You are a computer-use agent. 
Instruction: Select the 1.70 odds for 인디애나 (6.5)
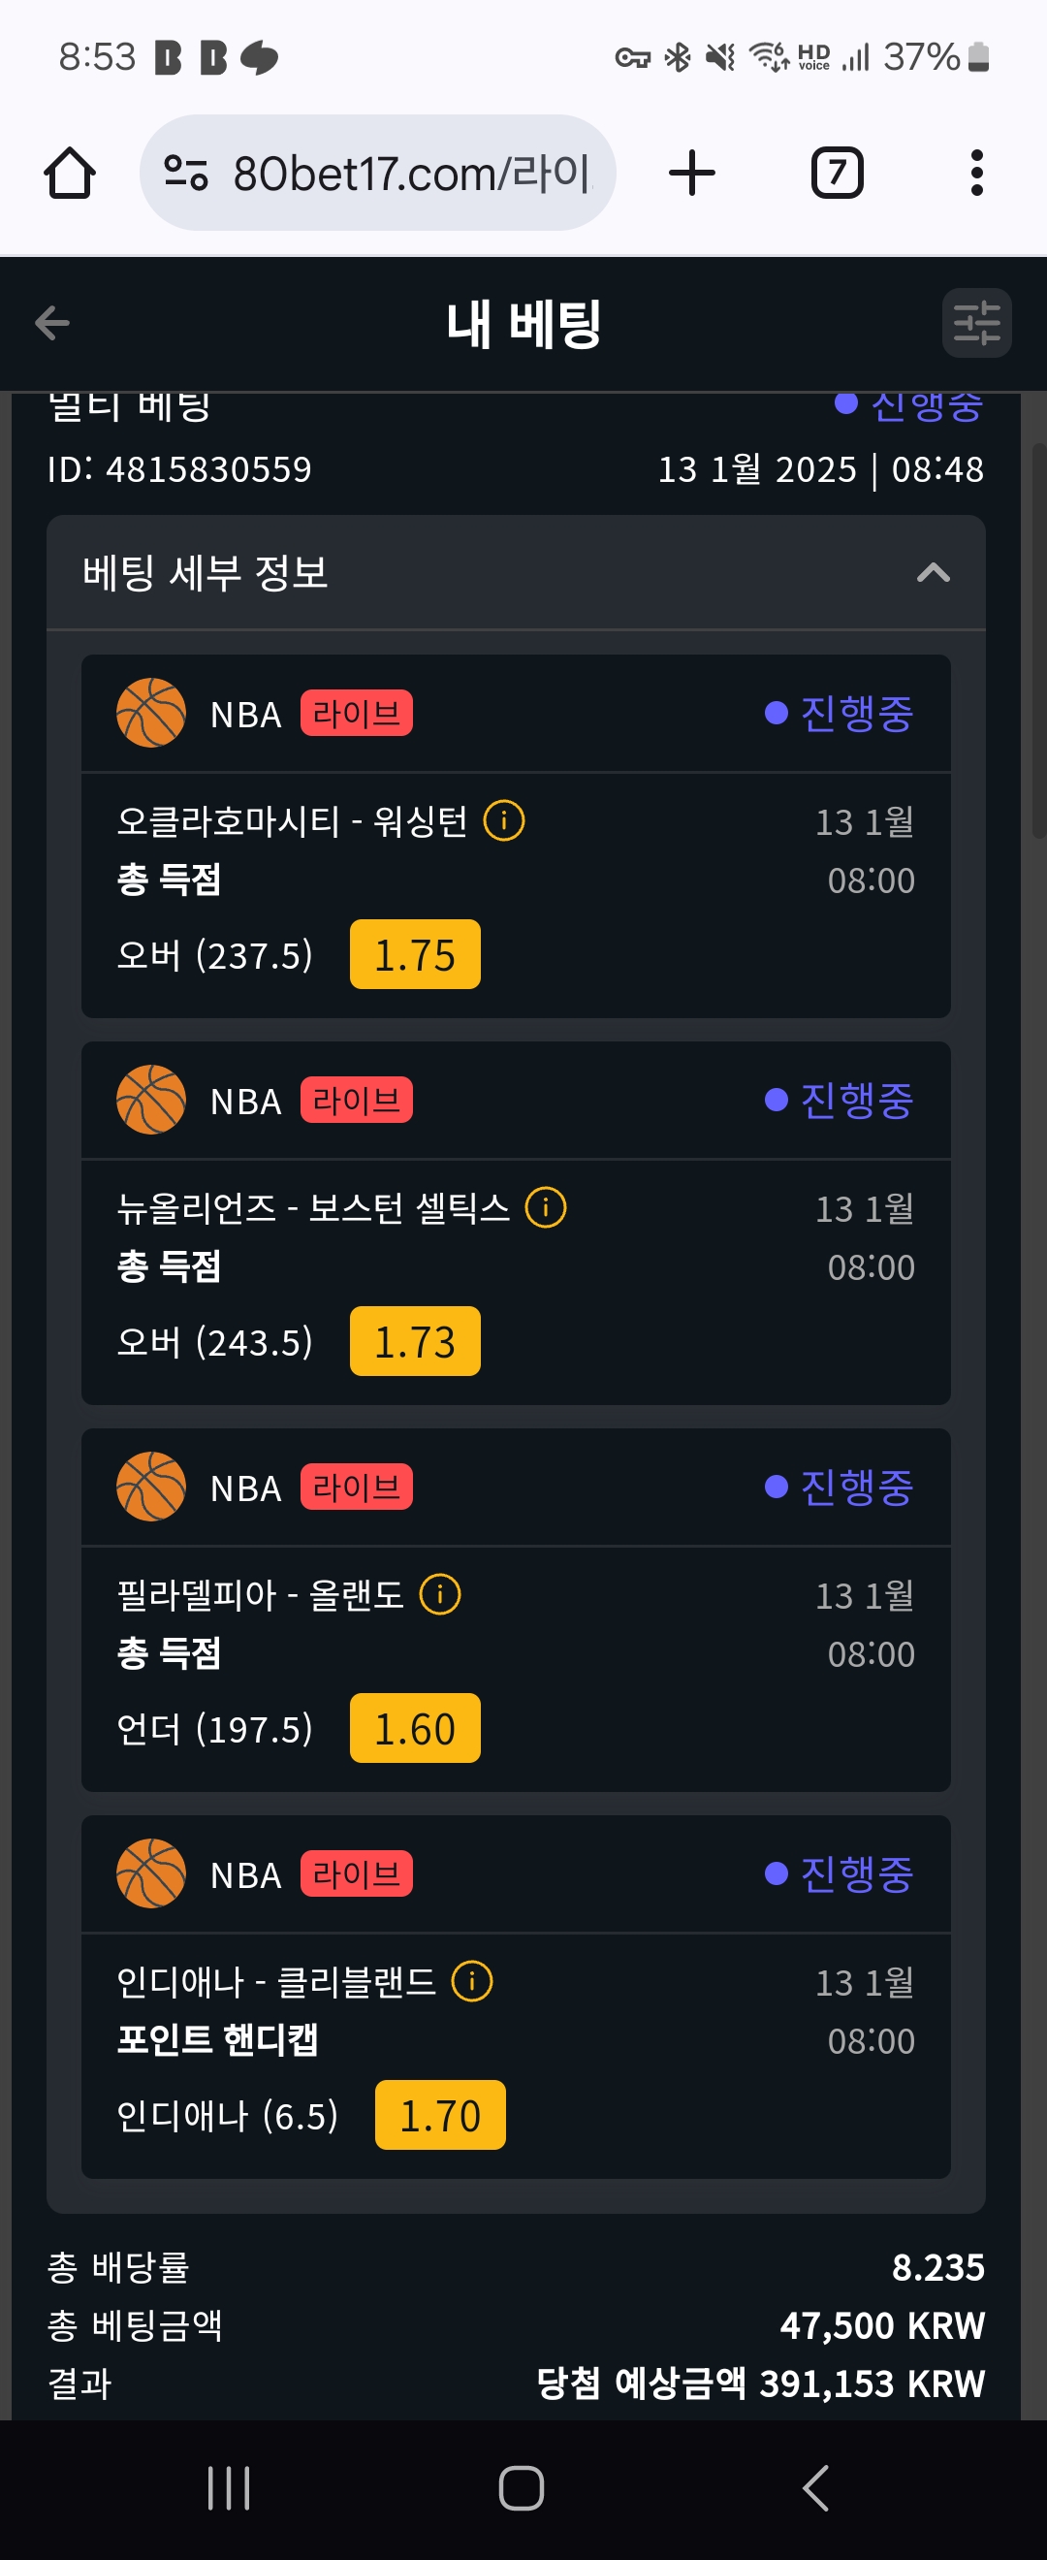click(440, 2116)
